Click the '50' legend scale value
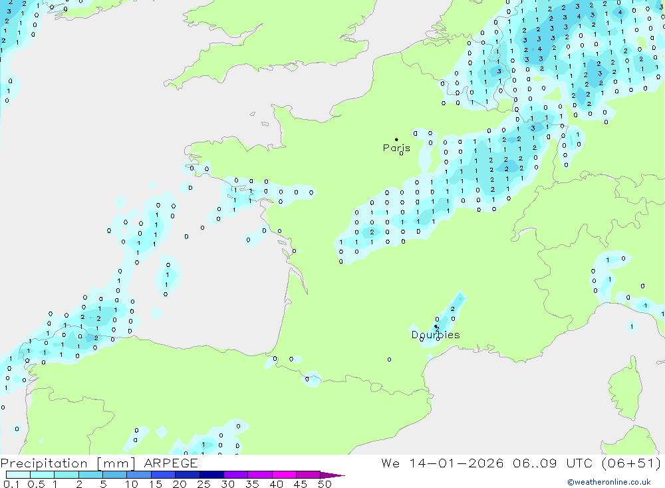 coord(325,484)
